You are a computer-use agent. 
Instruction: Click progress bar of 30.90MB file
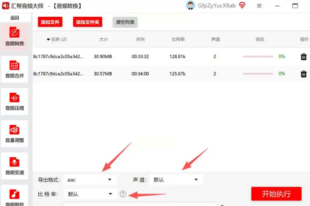pos(258,56)
